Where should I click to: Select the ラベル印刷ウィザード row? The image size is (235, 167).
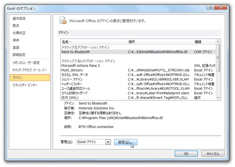[138, 93]
